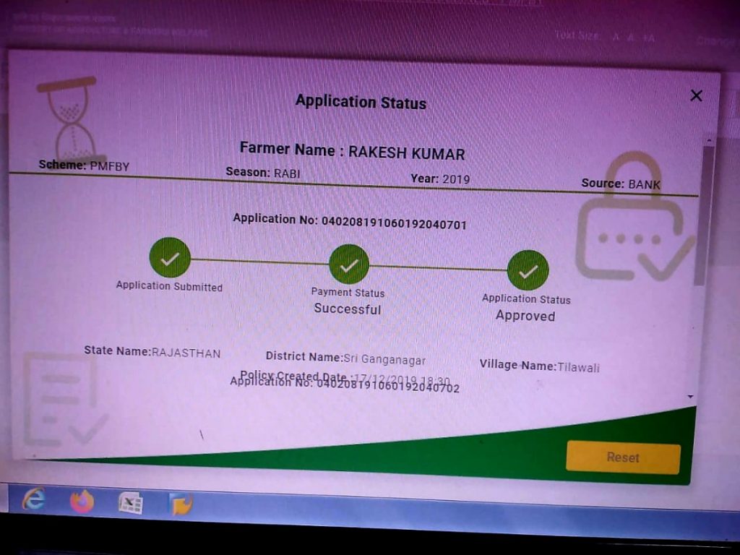Image resolution: width=740 pixels, height=555 pixels.
Task: Click the hourglass icon in dialog corner
Action: point(67,119)
